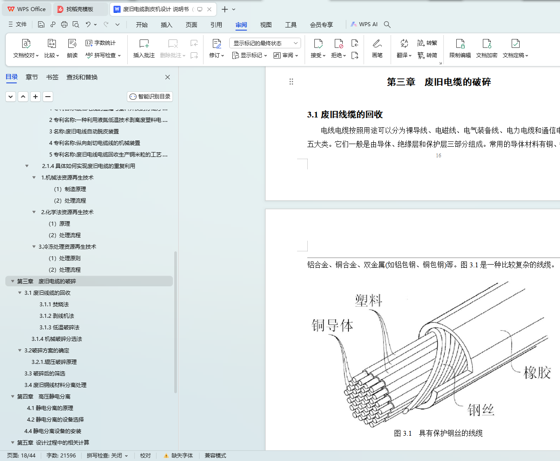Click the 修订 track changes icon
This screenshot has width=560, height=461.
click(217, 43)
